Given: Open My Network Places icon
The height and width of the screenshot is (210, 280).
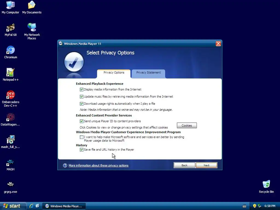Looking at the screenshot, I should point(32,31).
